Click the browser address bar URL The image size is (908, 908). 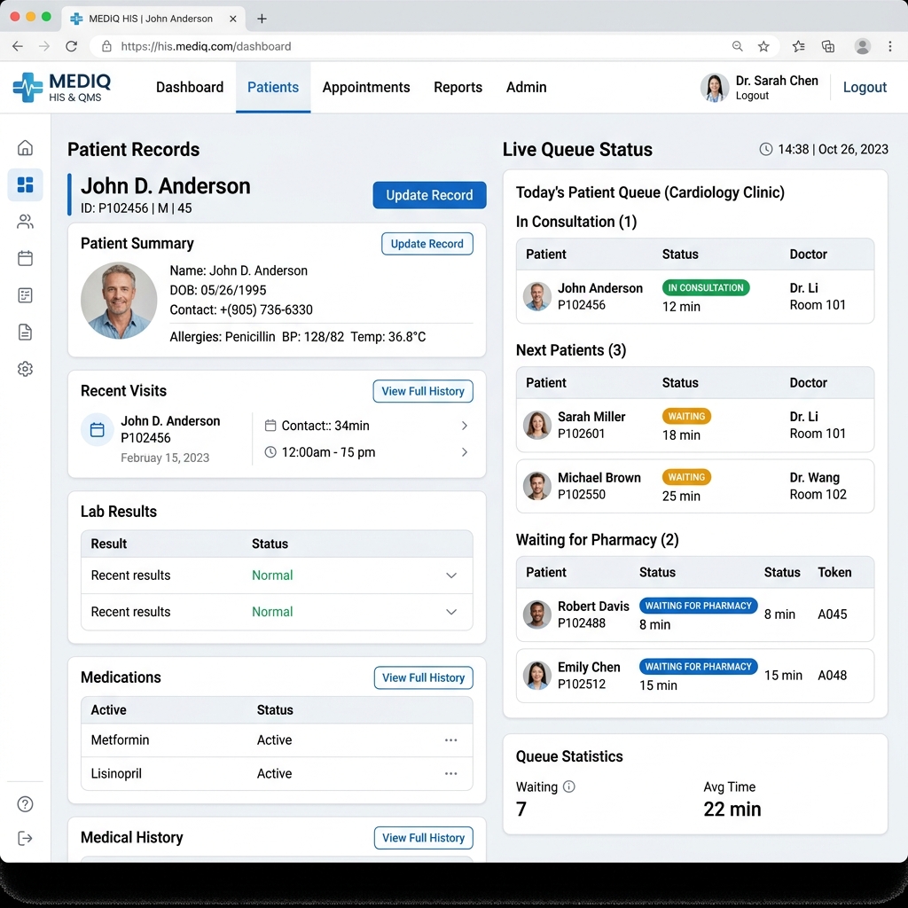[206, 46]
